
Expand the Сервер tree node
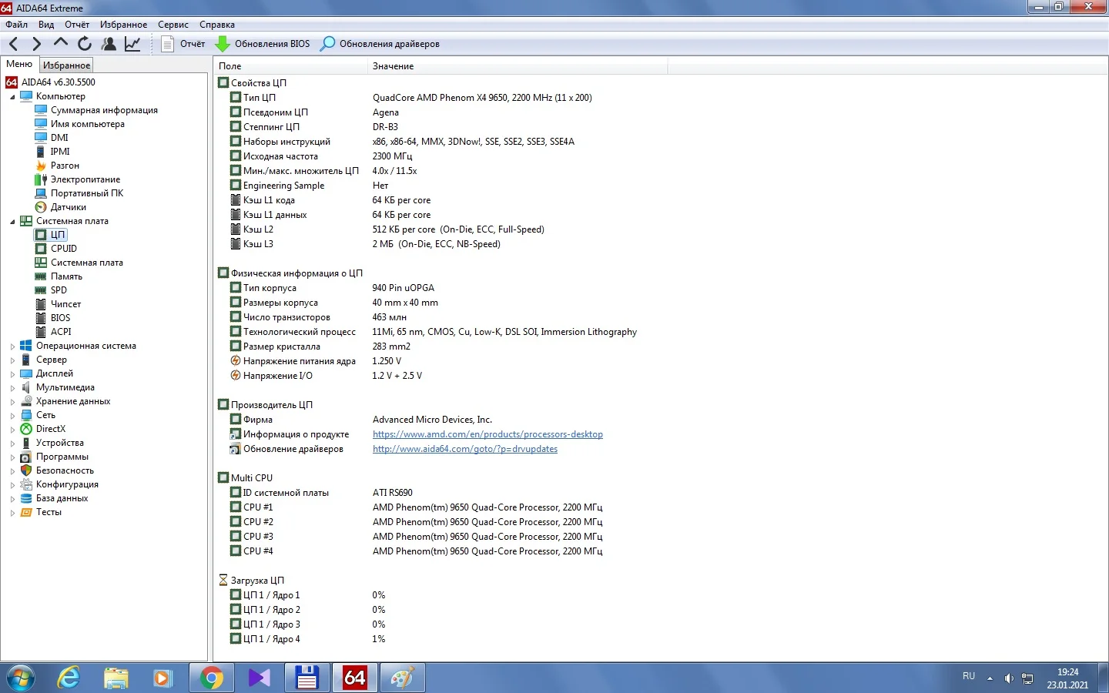(12, 360)
